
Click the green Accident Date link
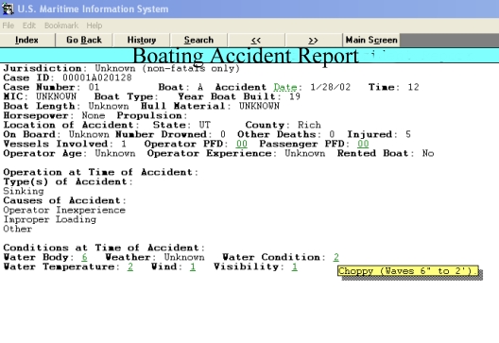tap(285, 87)
